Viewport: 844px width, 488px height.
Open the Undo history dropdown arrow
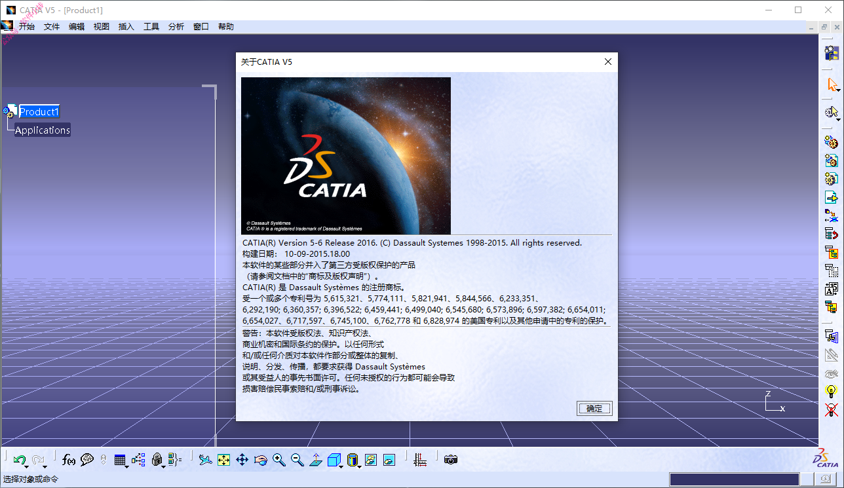(26, 466)
